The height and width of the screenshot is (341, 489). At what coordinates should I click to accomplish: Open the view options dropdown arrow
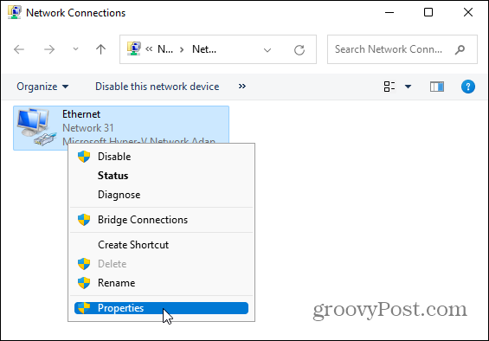pos(408,87)
